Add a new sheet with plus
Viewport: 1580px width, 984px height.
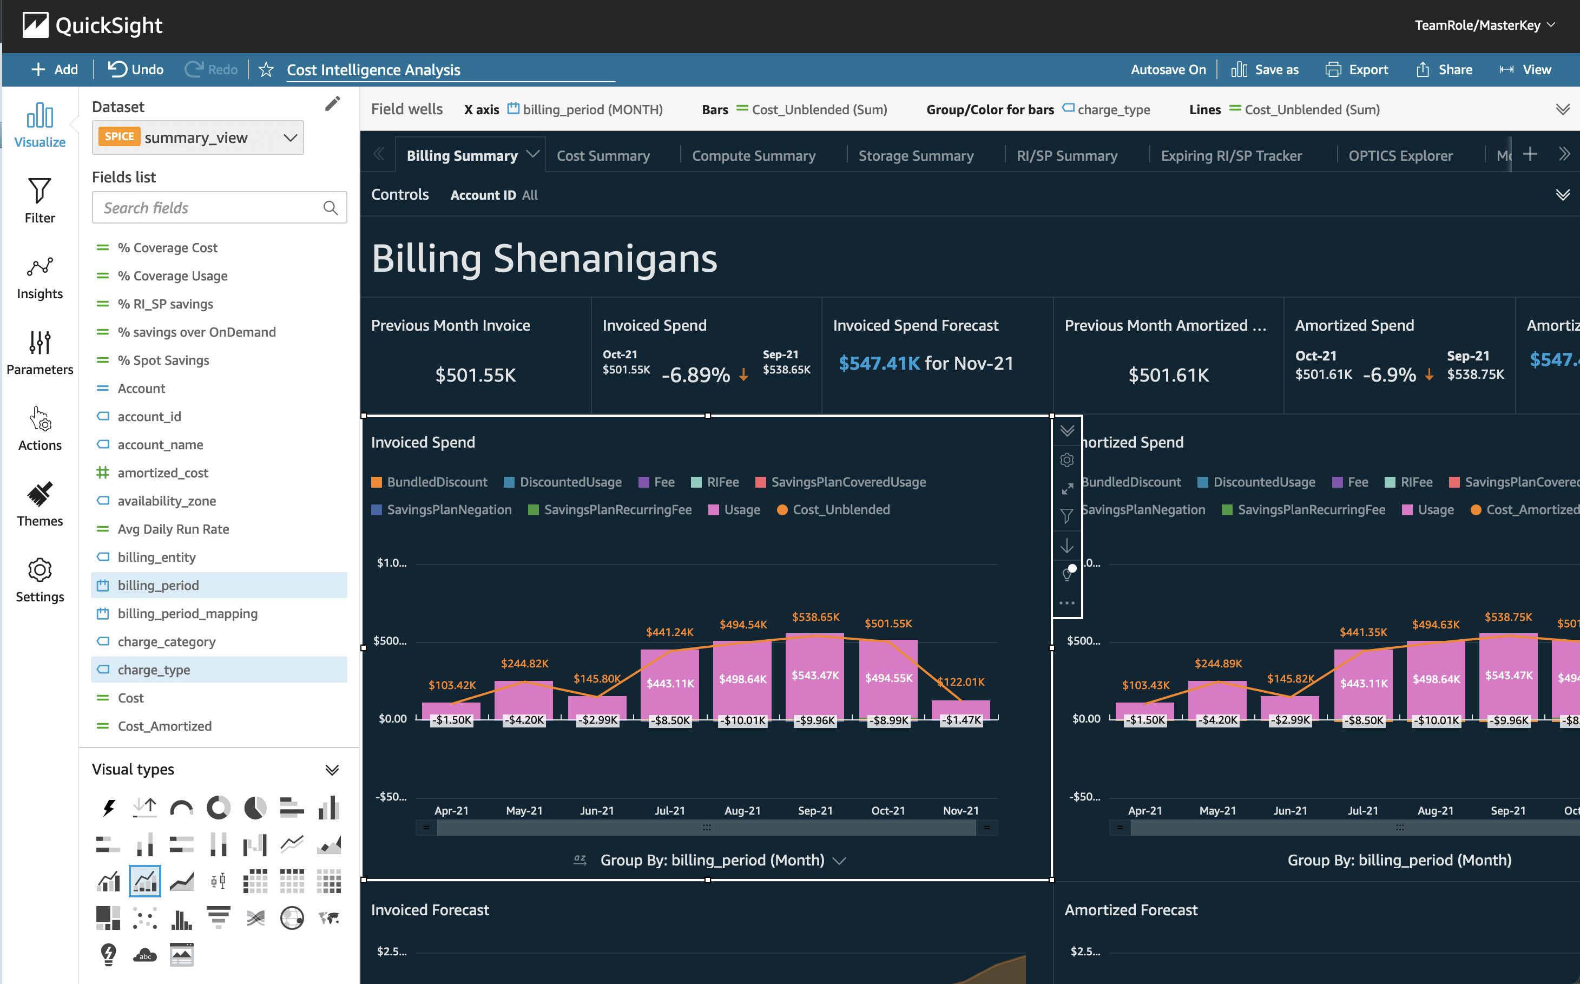(x=1530, y=154)
